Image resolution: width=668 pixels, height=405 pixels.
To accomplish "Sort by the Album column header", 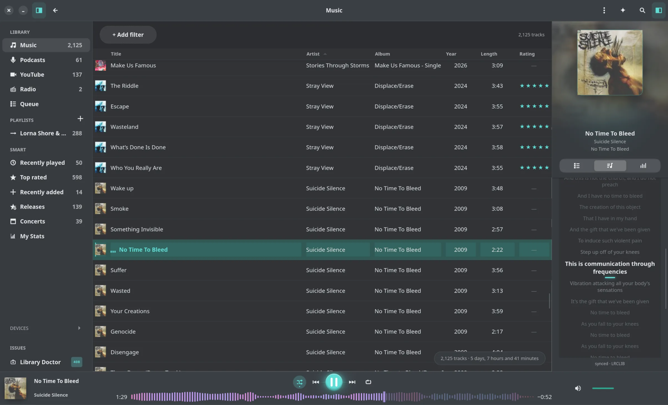I will [x=382, y=54].
